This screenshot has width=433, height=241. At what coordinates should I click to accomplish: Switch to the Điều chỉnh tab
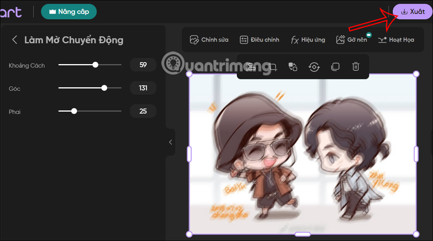[x=259, y=39]
